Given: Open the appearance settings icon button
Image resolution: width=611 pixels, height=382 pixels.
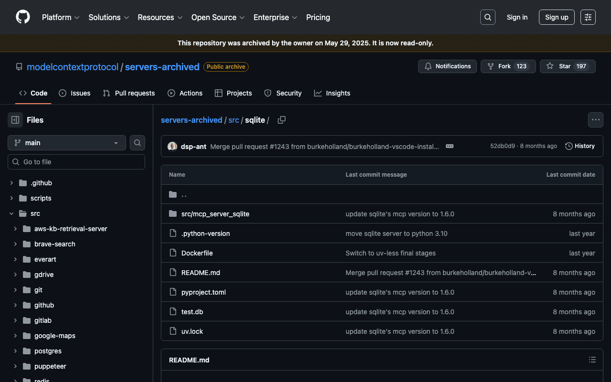Looking at the screenshot, I should tap(588, 17).
